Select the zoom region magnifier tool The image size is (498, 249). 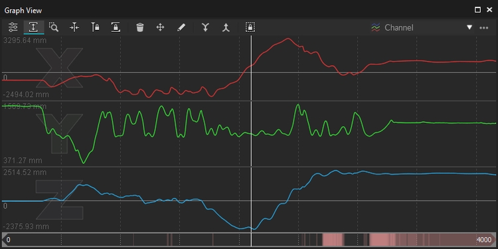pos(54,28)
